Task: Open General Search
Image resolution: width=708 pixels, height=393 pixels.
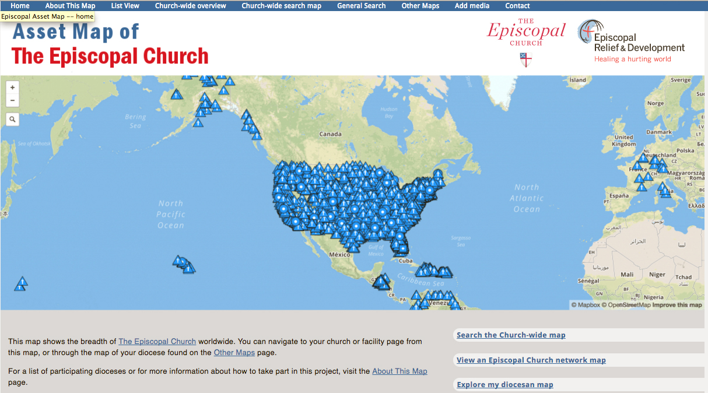Action: 362,6
